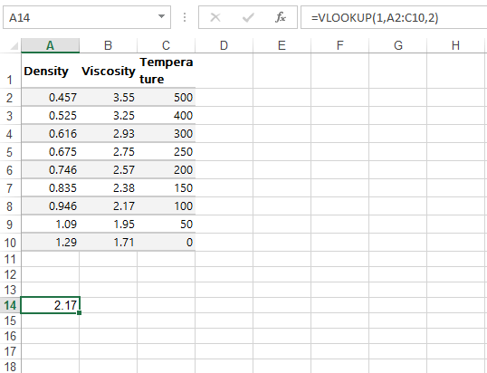
Task: Select column A header
Action: coord(50,45)
